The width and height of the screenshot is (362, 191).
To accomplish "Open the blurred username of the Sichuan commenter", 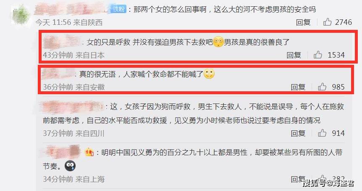I will point(72,106).
